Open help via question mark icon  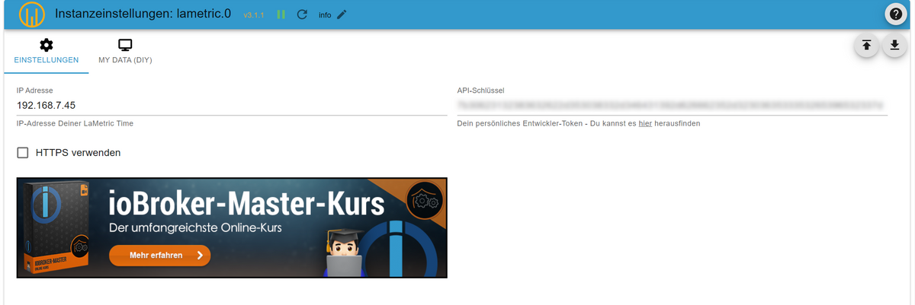point(896,14)
